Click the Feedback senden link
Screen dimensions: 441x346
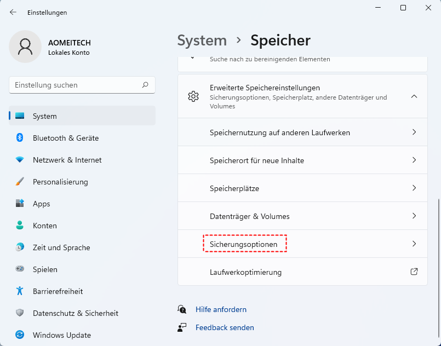click(x=225, y=327)
